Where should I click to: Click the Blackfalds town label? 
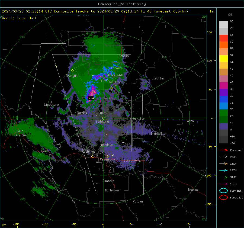click(x=115, y=75)
